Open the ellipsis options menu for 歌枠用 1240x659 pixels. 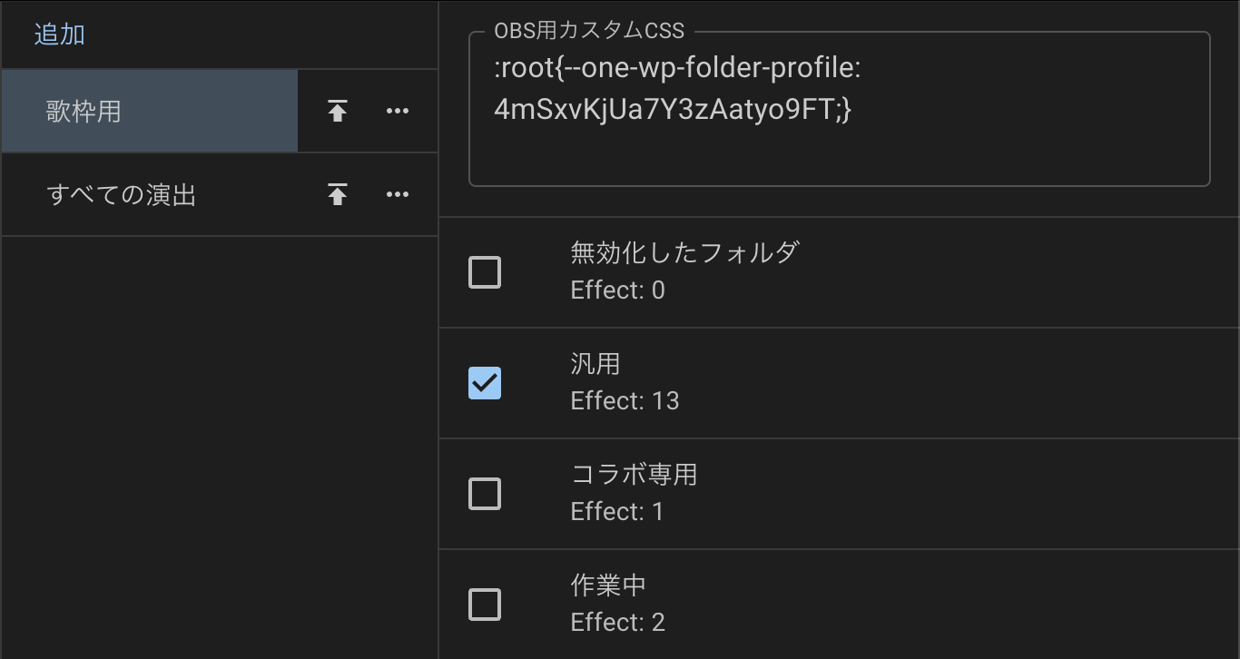tap(397, 111)
